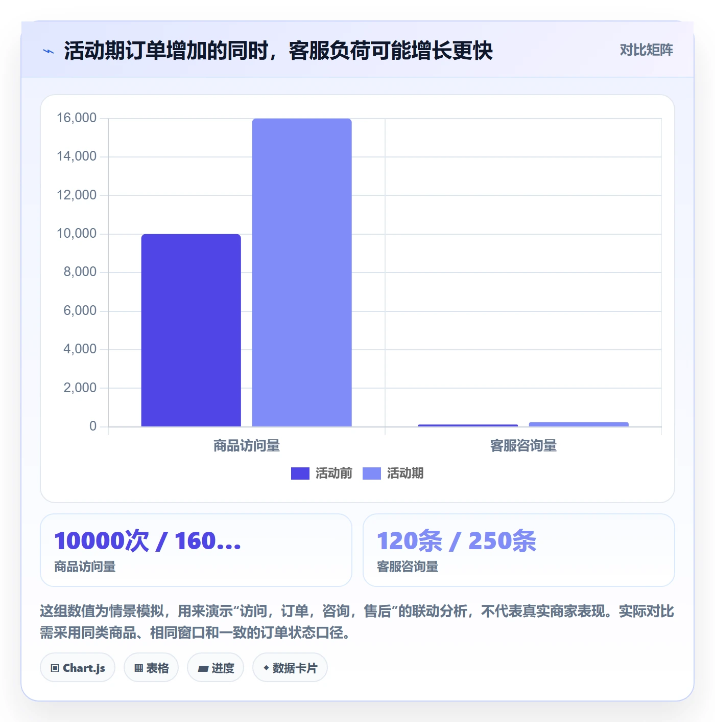Click the 16,000 y-axis tick label

[x=77, y=118]
